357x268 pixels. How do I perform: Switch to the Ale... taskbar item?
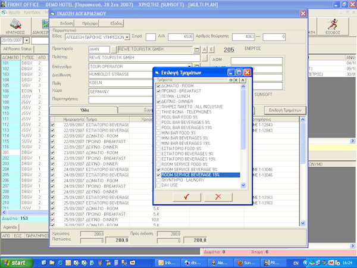click(x=220, y=263)
